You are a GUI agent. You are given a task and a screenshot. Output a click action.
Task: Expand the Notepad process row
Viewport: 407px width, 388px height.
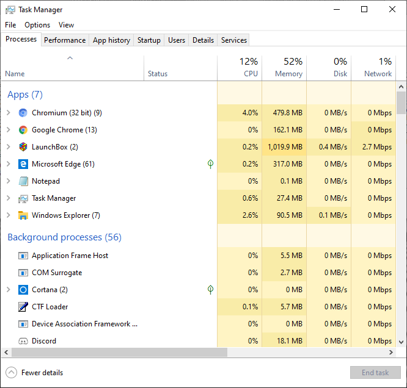point(9,181)
